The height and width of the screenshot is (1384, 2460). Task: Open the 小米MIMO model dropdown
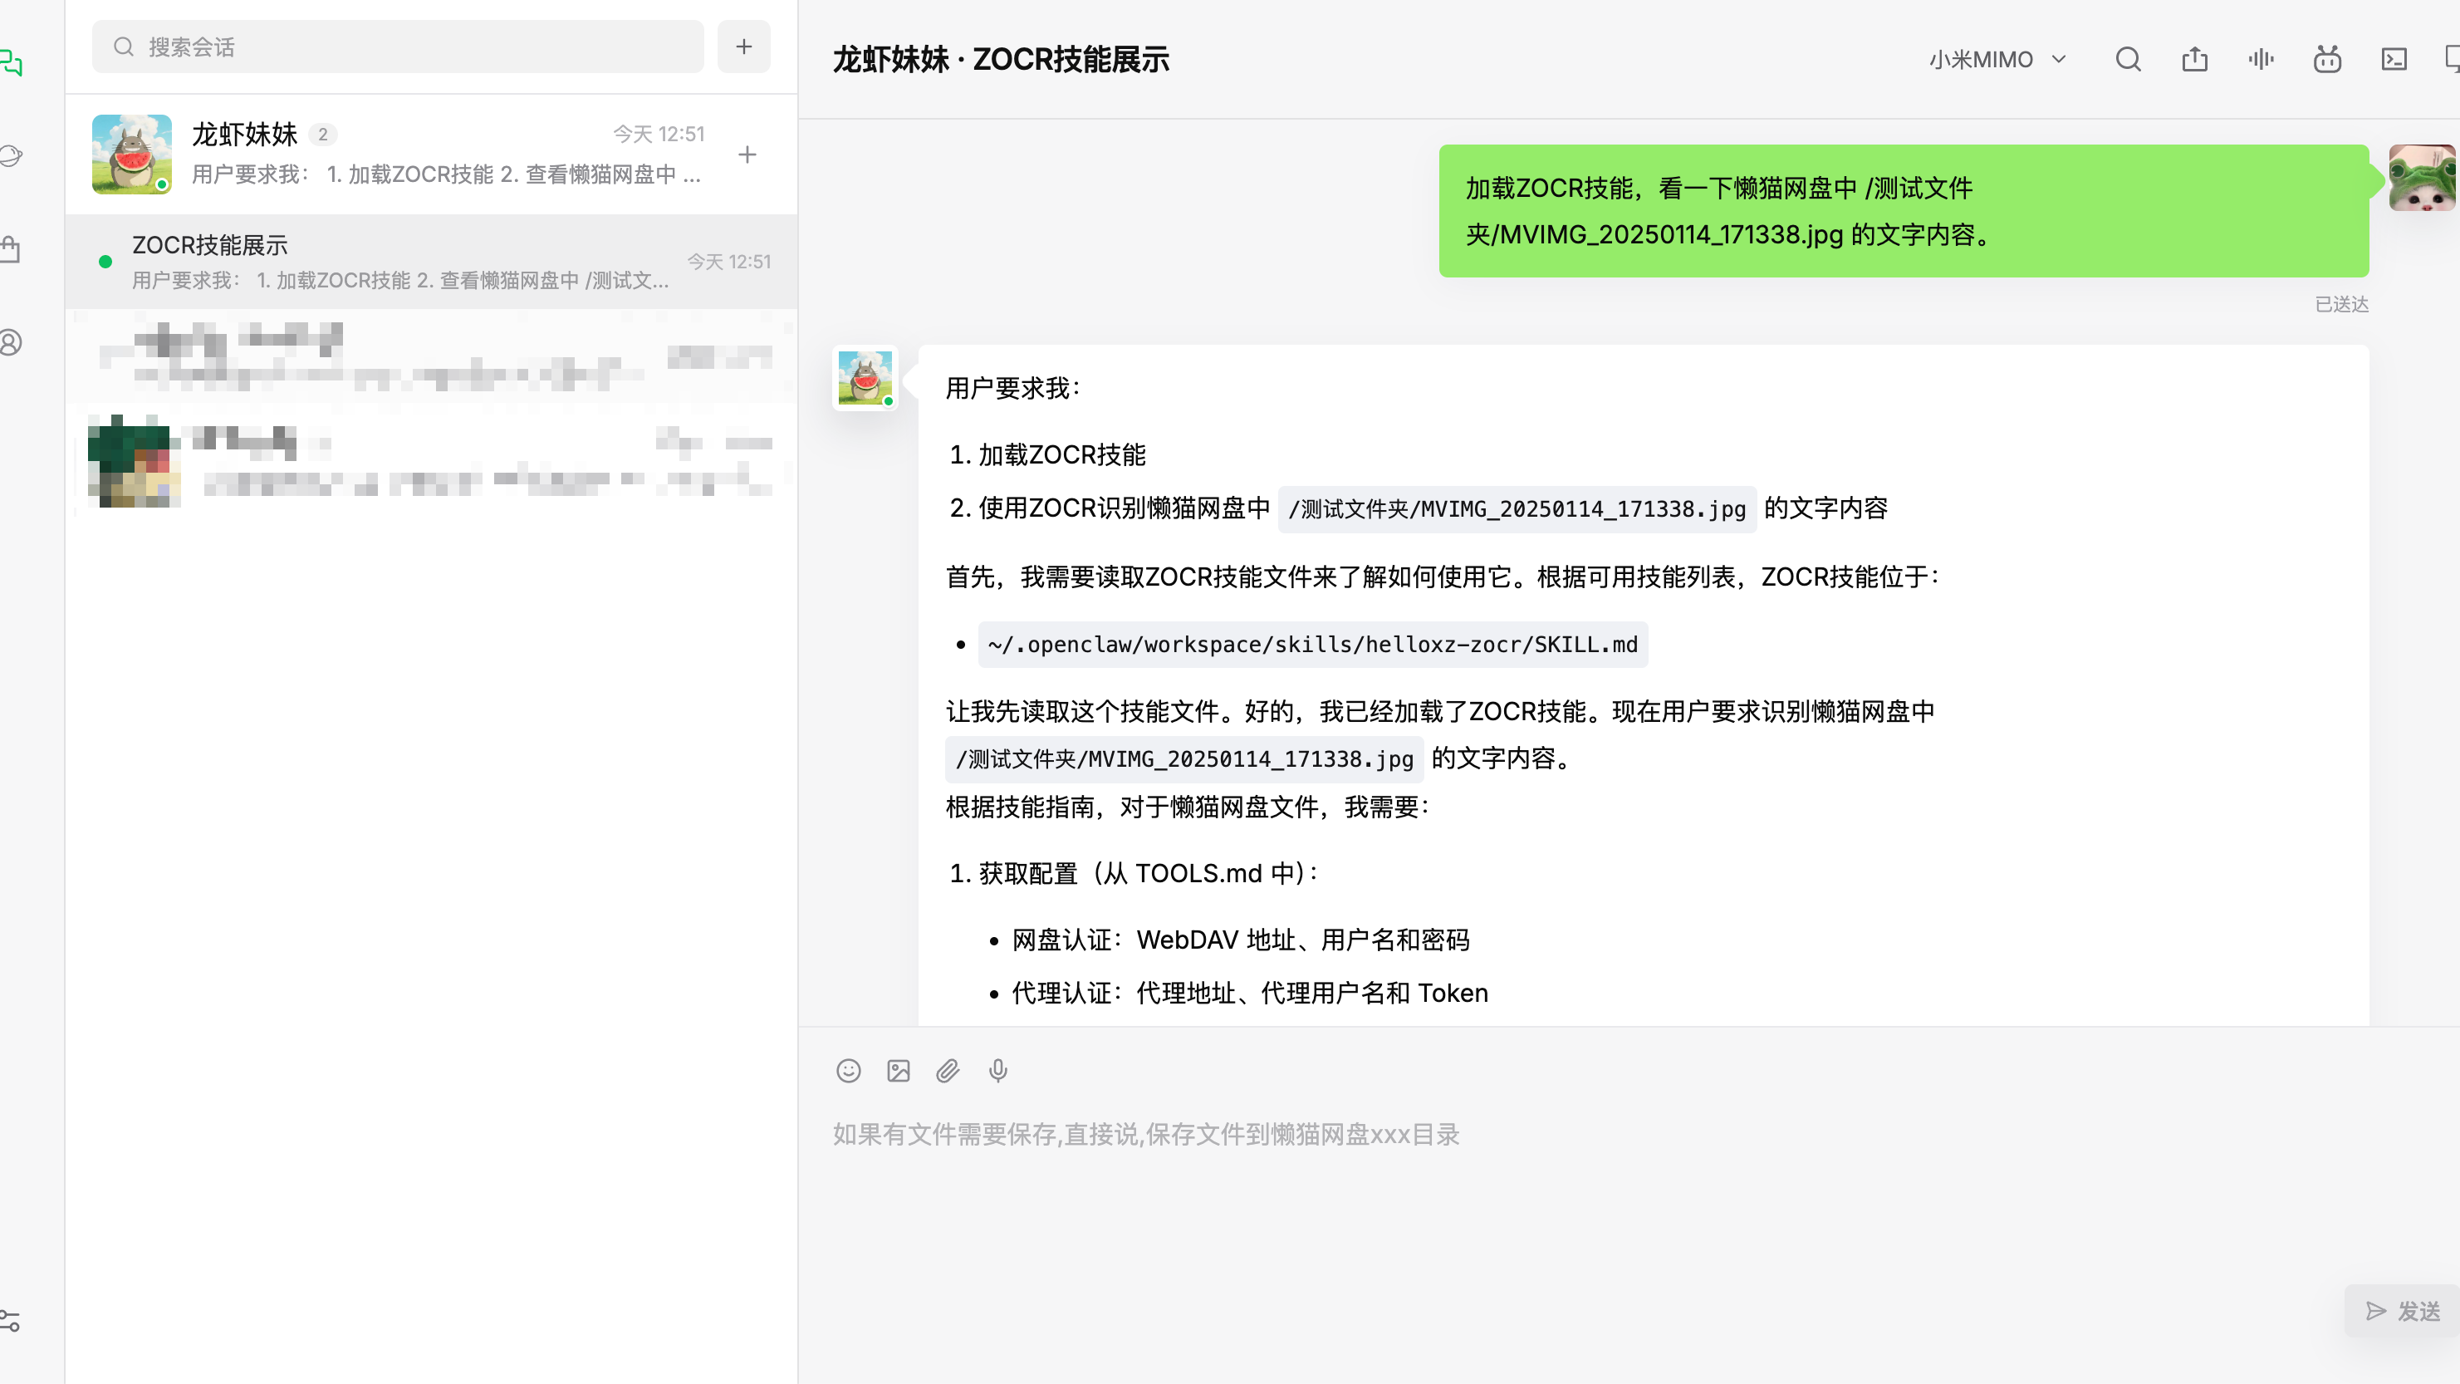[1997, 59]
